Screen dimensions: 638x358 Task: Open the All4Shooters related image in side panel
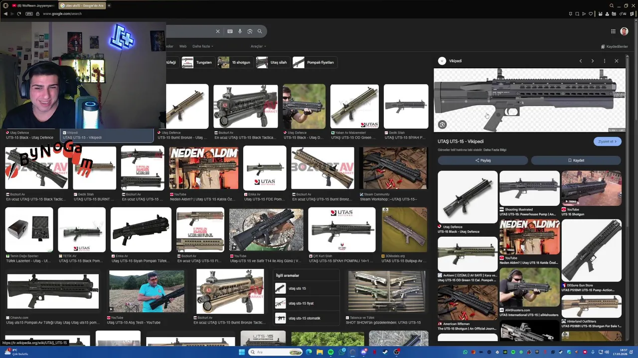click(x=529, y=287)
